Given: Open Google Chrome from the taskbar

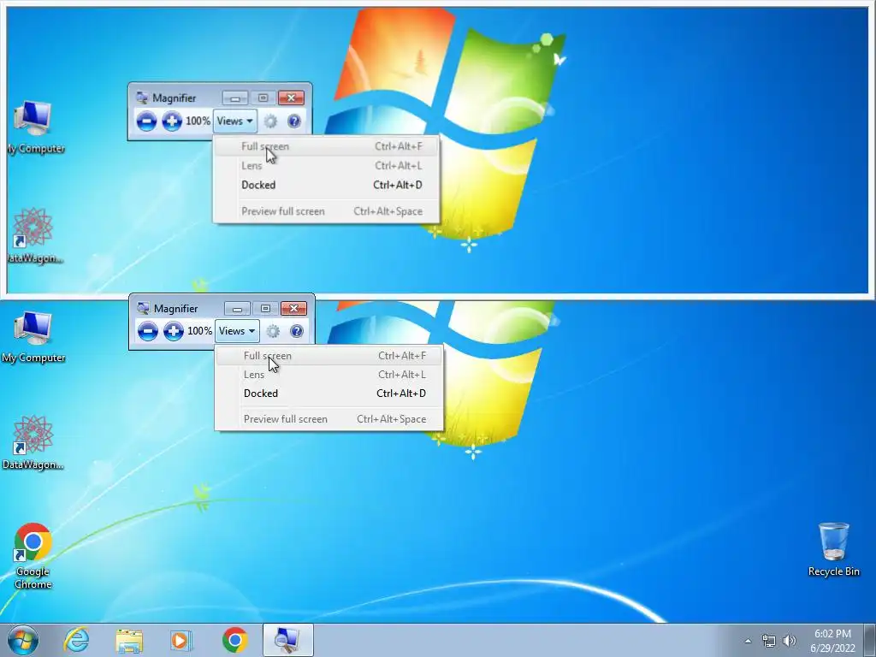Looking at the screenshot, I should (235, 640).
